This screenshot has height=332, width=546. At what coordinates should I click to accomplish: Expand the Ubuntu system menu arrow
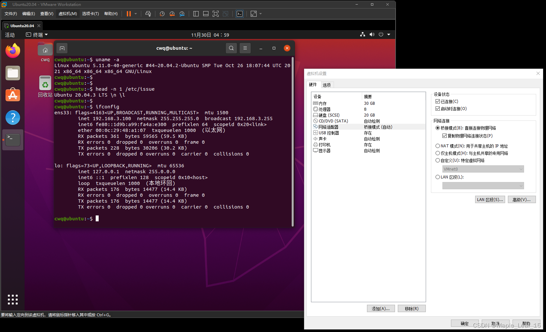(x=389, y=34)
